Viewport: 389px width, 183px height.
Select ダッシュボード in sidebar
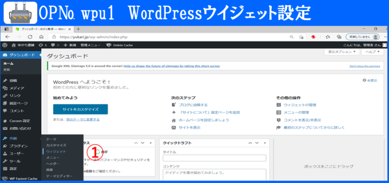click(x=20, y=55)
